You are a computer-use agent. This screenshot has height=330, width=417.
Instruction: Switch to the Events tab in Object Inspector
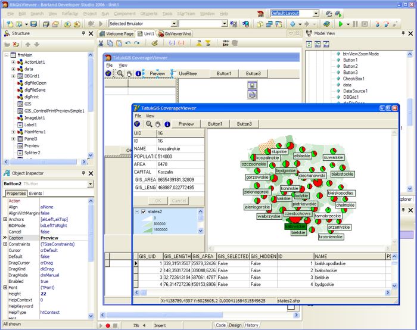pos(35,194)
